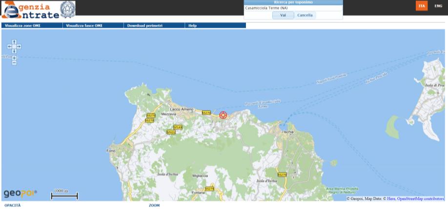The width and height of the screenshot is (448, 209).
Task: Open Visualizza zone OMI menu
Action: 22,25
